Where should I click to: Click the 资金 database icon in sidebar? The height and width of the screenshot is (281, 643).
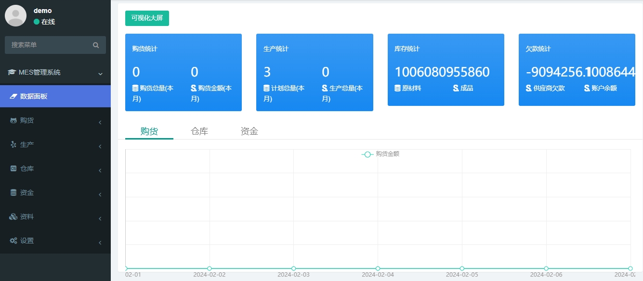pyautogui.click(x=13, y=193)
